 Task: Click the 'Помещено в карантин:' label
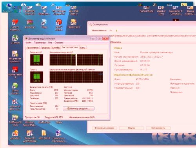182,84
